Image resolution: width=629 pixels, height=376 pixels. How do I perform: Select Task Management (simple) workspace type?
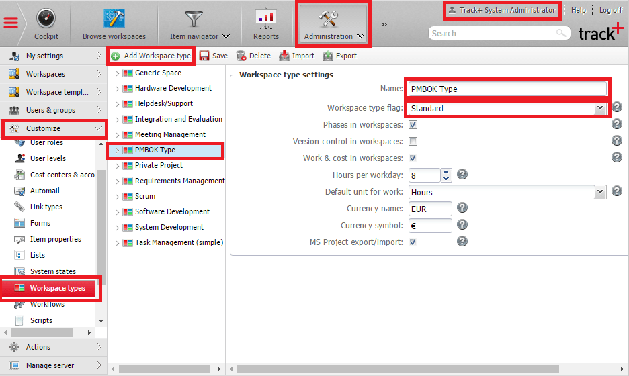[179, 242]
